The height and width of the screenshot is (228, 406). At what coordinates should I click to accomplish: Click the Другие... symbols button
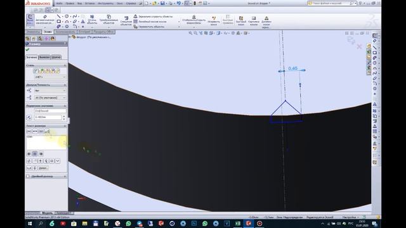coord(43,168)
